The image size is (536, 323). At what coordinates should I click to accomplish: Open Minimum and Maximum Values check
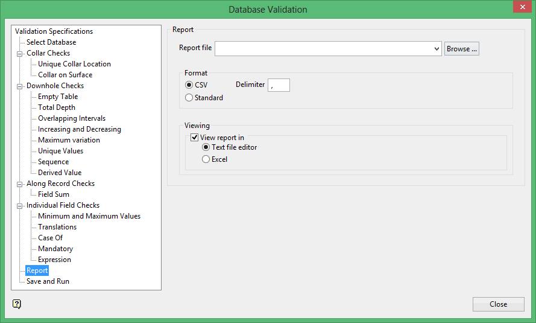(x=89, y=216)
